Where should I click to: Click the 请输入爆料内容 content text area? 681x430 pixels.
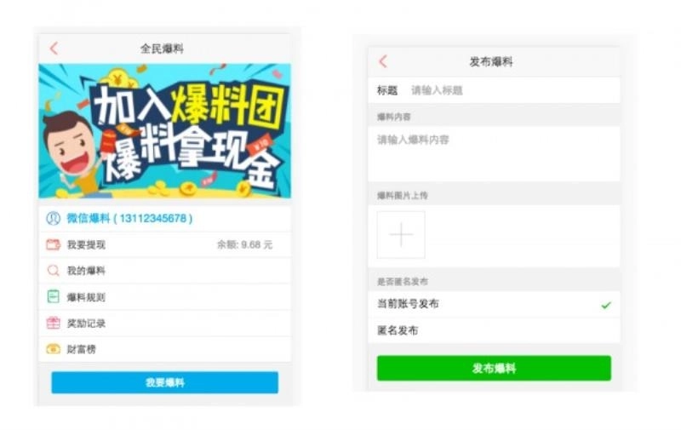(x=494, y=153)
